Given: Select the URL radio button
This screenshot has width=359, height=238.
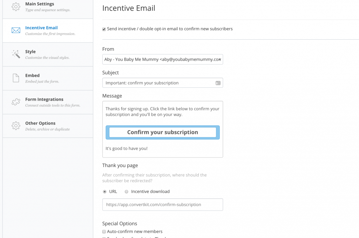Looking at the screenshot, I should pyautogui.click(x=104, y=192).
